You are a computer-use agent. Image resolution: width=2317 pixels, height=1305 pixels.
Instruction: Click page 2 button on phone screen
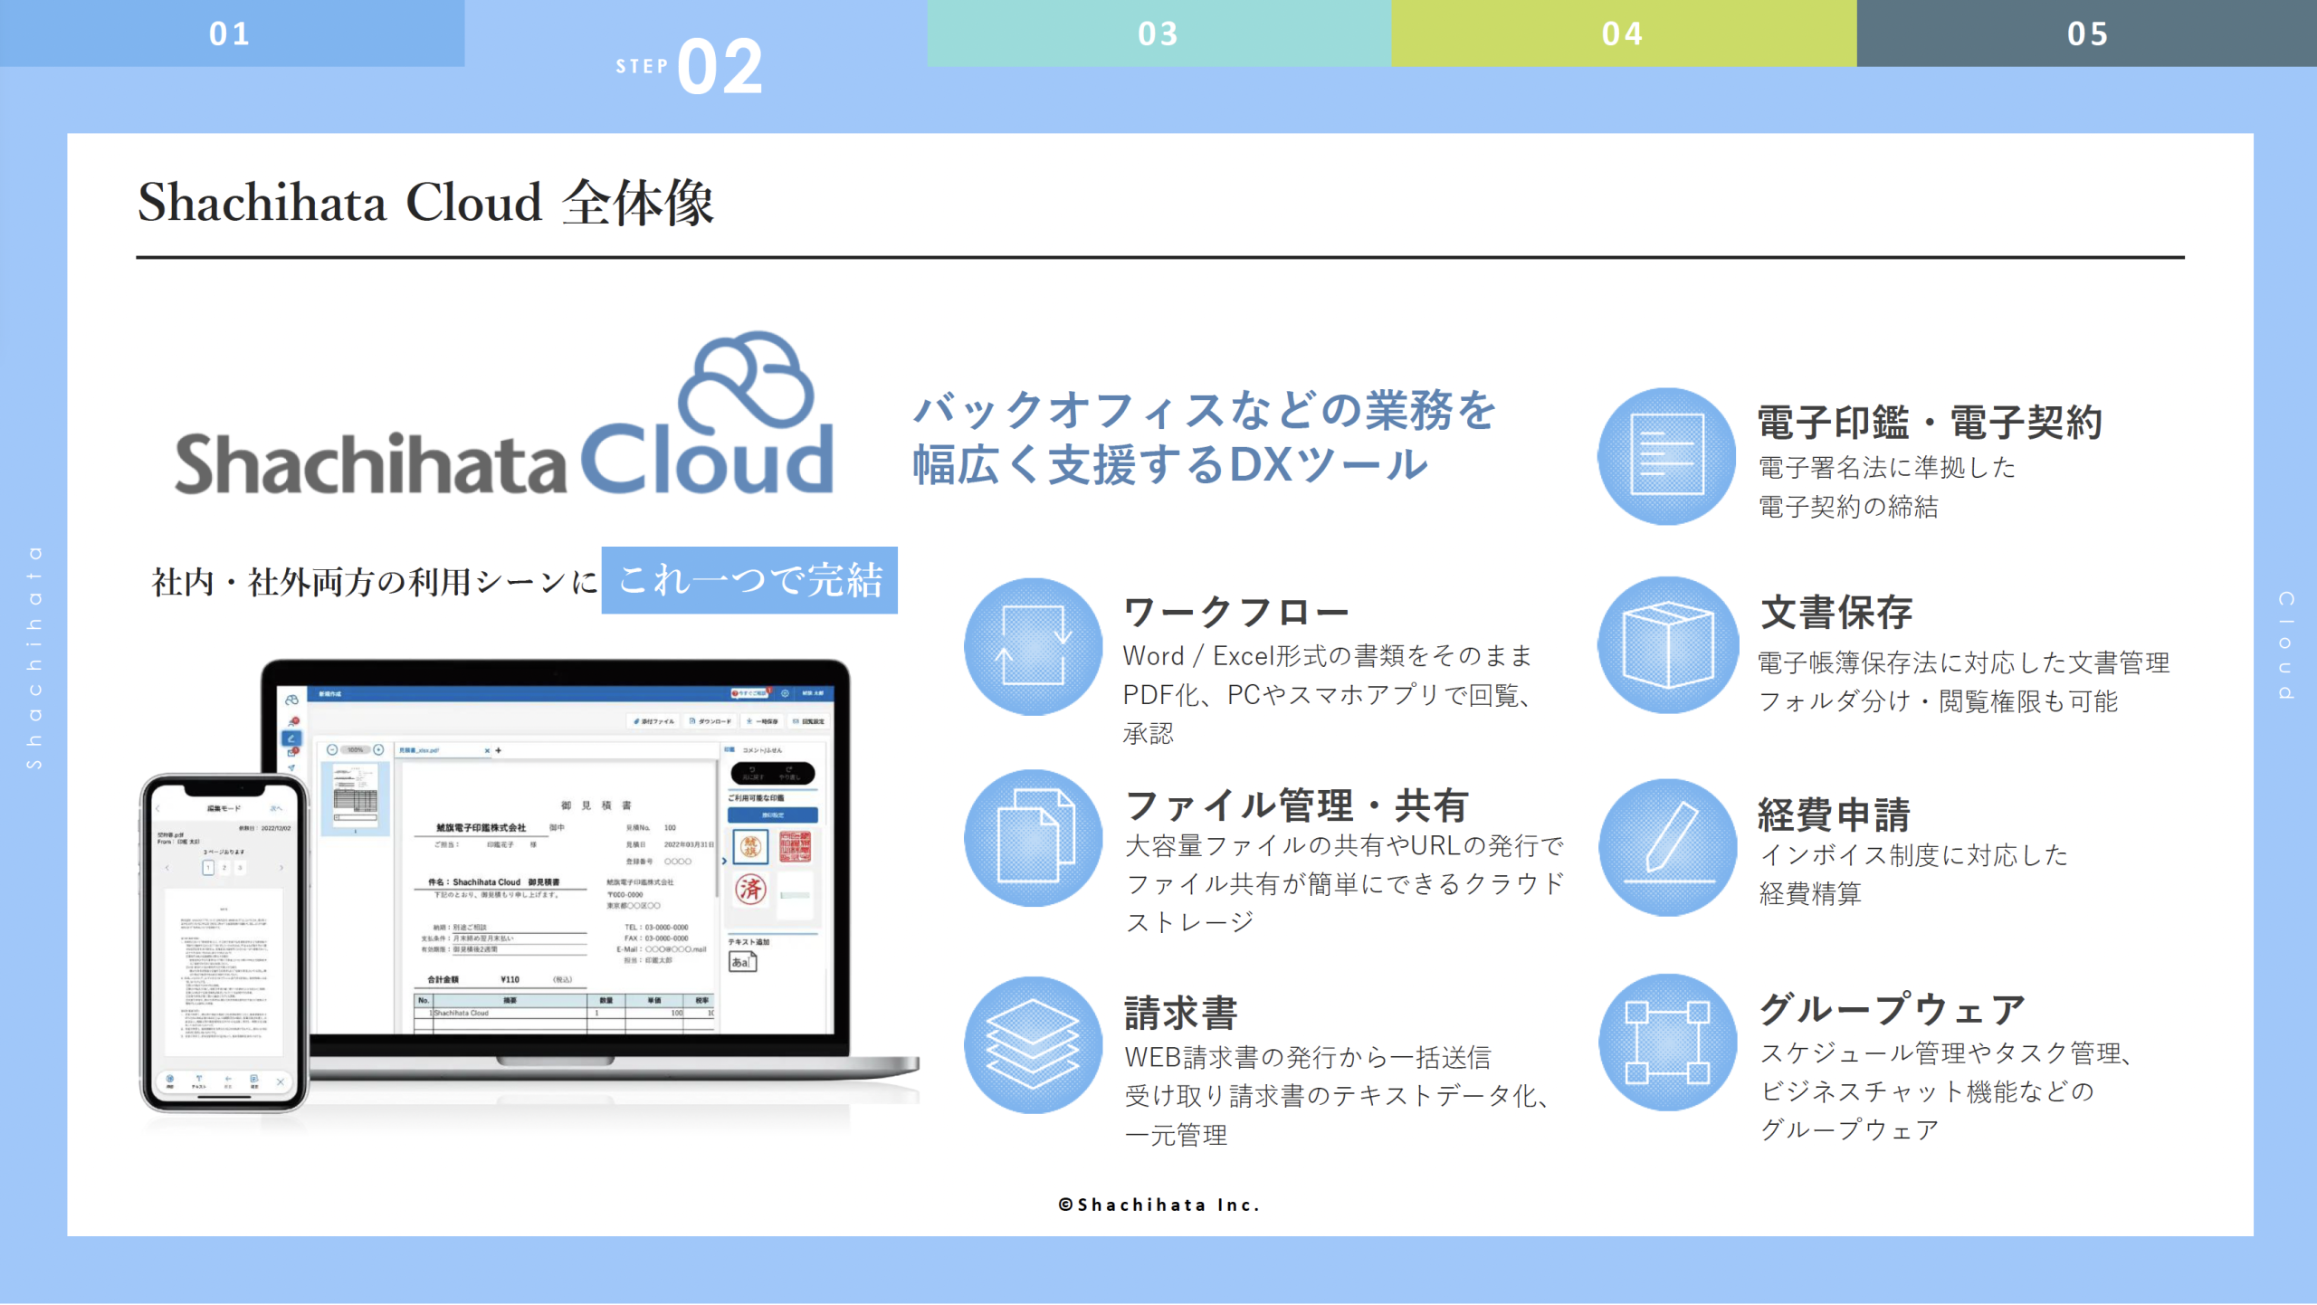(x=224, y=868)
